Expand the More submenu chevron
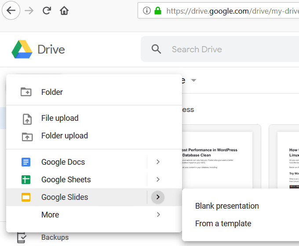The height and width of the screenshot is (246, 299). pyautogui.click(x=158, y=214)
